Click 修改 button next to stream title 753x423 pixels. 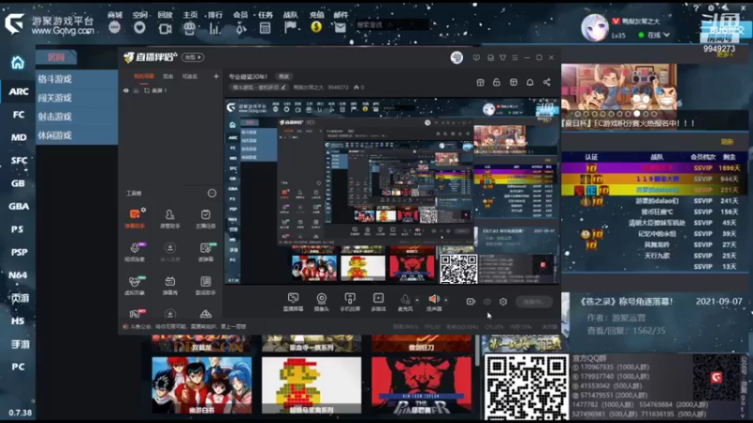[x=284, y=77]
